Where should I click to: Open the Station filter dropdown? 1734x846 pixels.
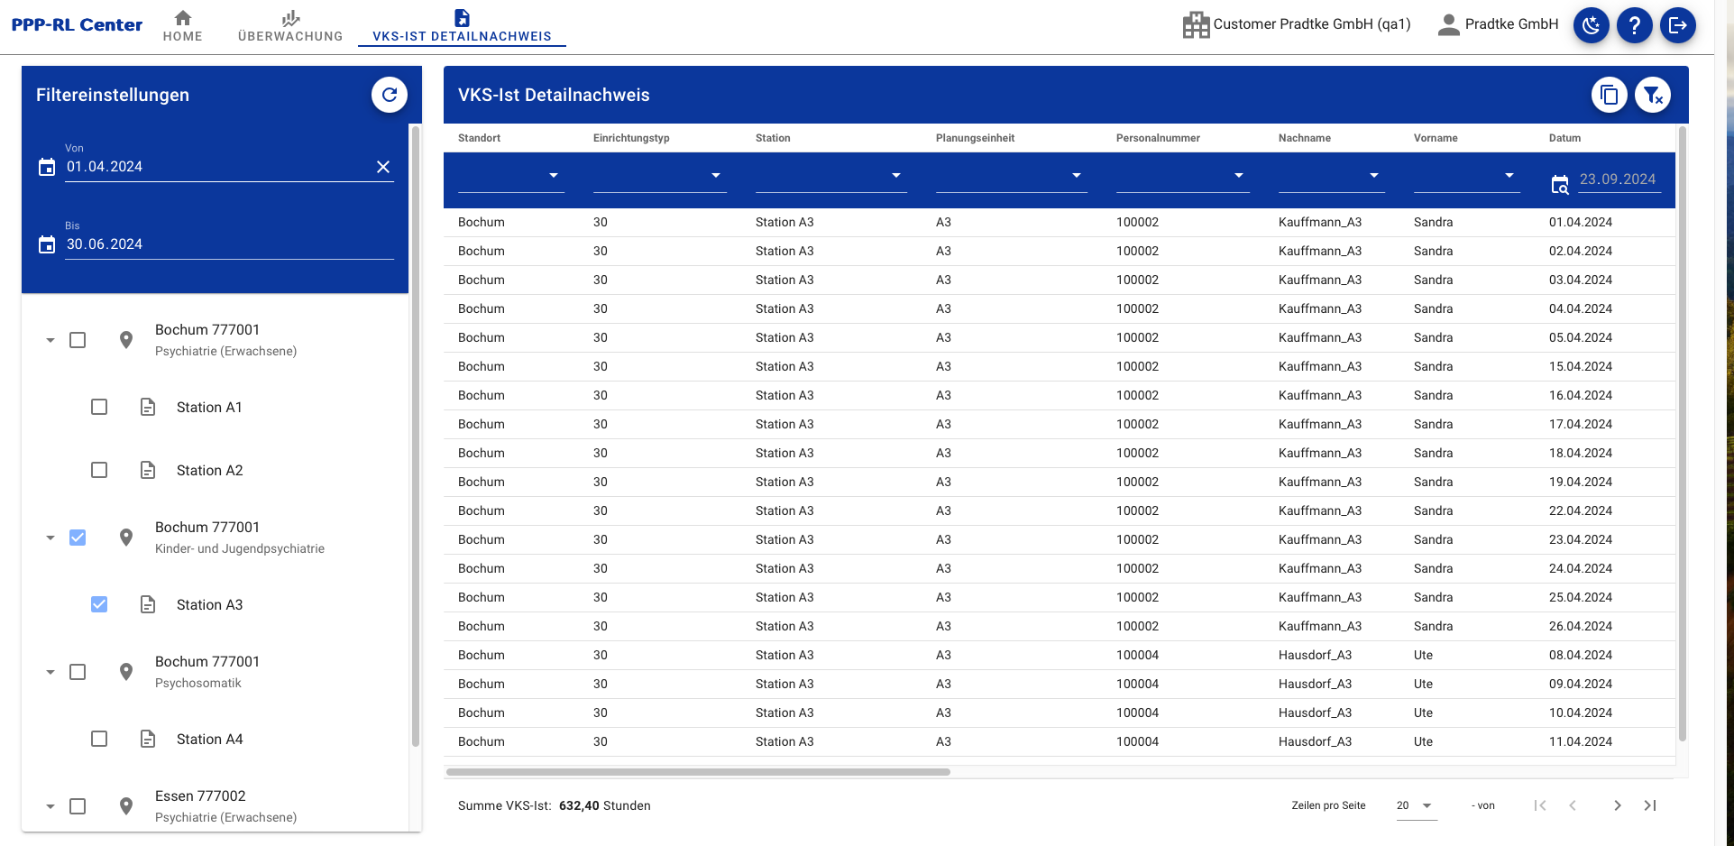coord(831,176)
